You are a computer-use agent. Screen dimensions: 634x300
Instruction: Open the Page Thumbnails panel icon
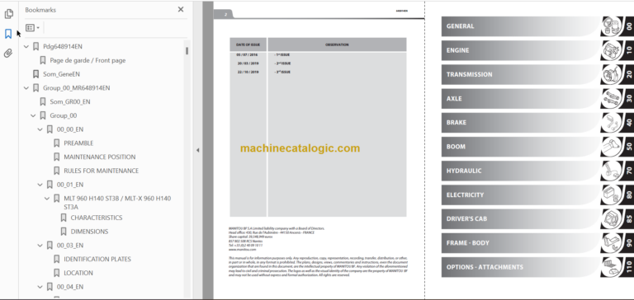(8, 14)
